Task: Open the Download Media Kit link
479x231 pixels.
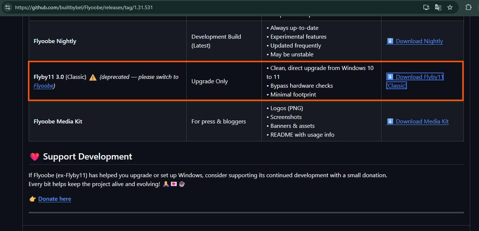Action: point(421,121)
